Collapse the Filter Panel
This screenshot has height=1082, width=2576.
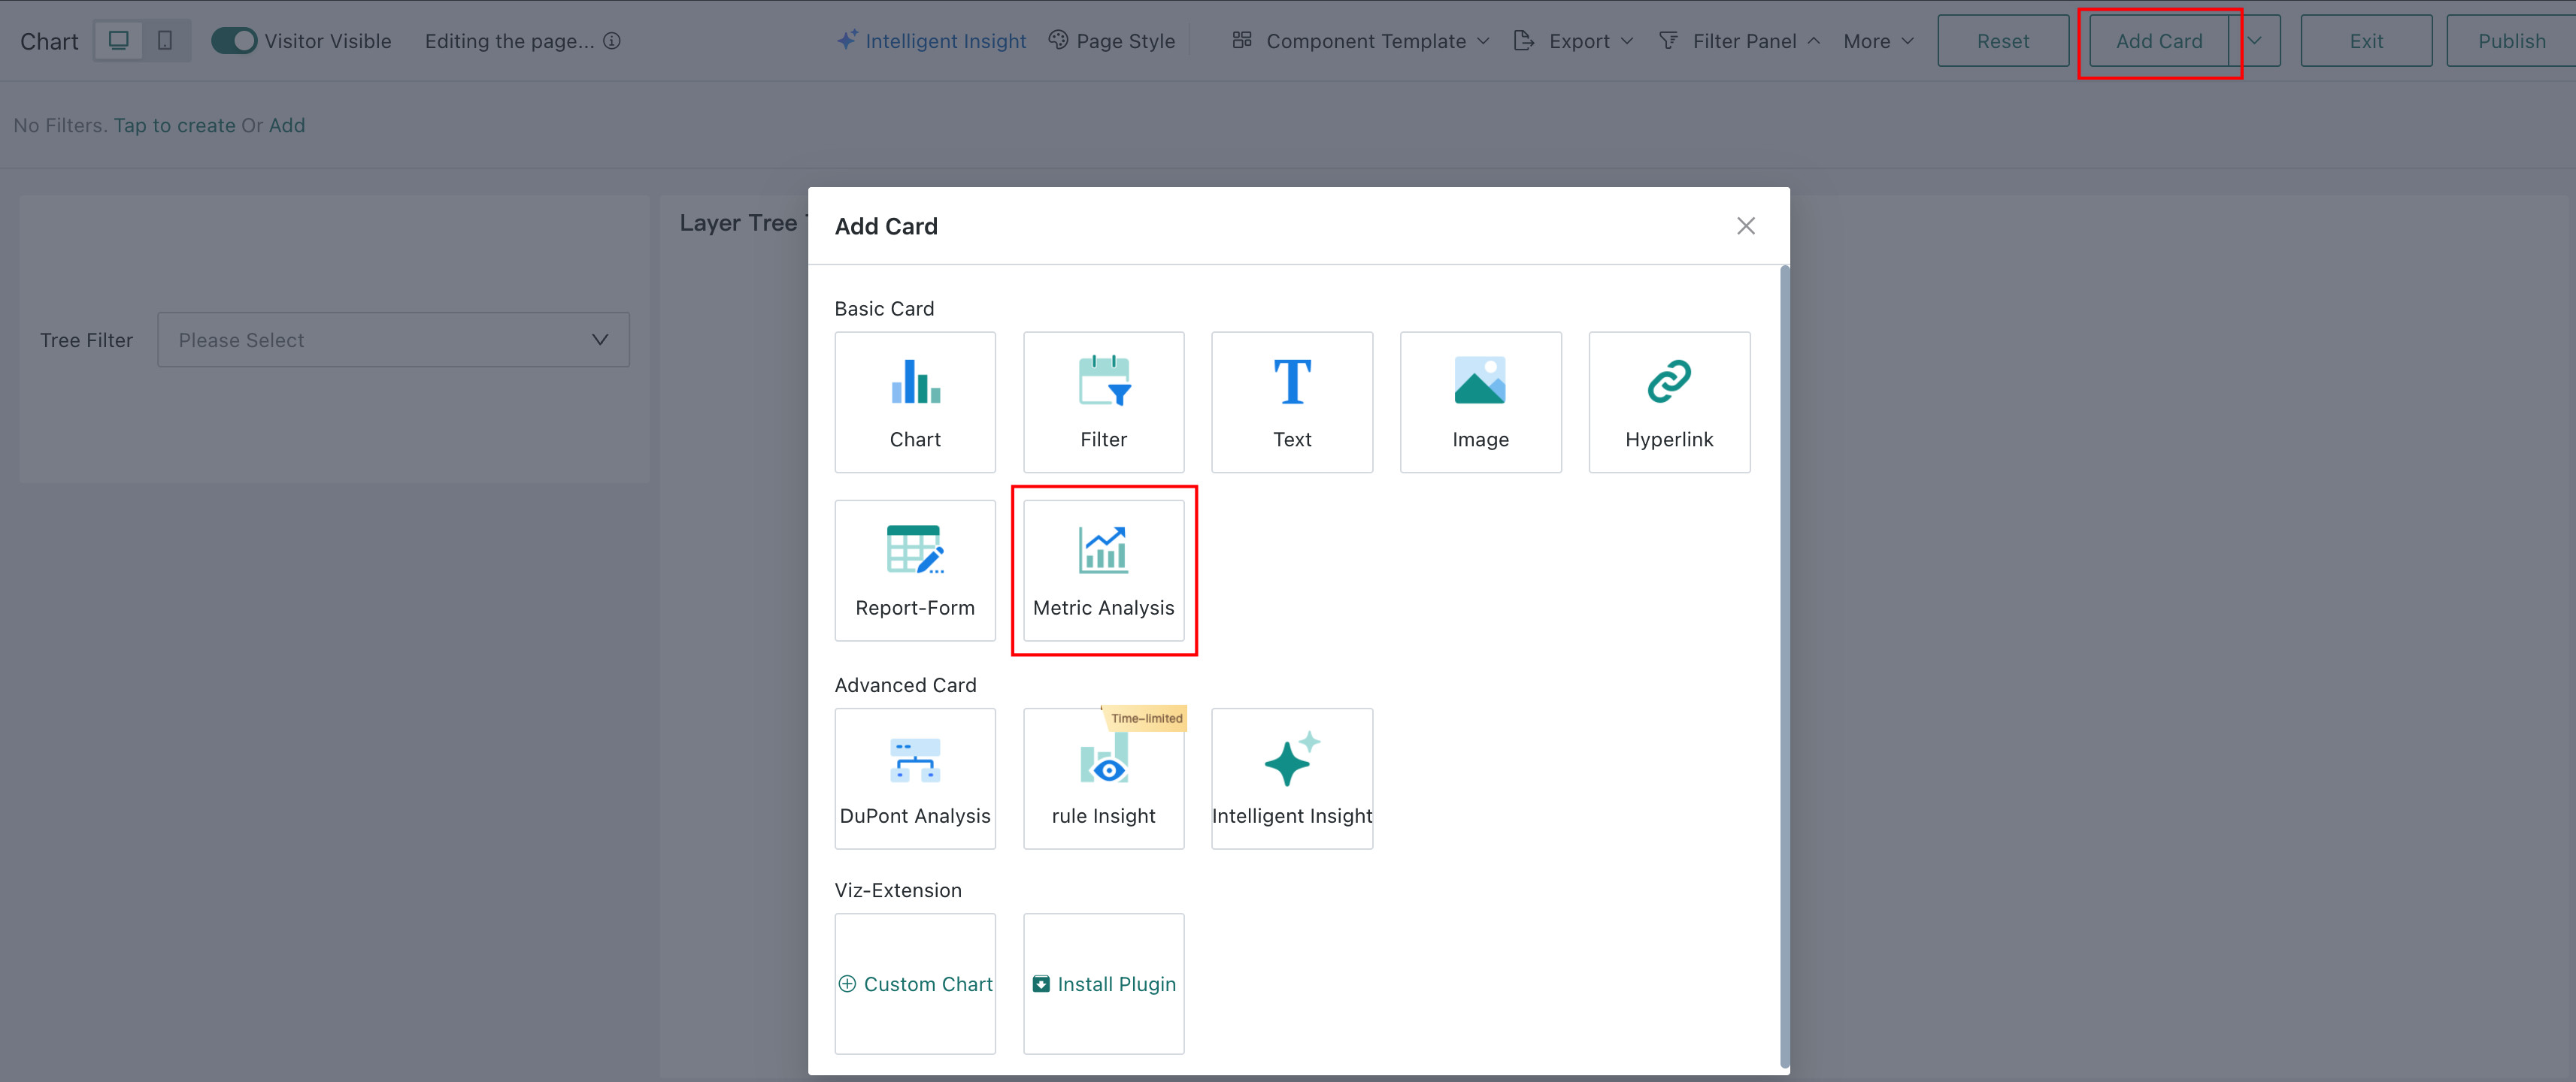point(1739,41)
